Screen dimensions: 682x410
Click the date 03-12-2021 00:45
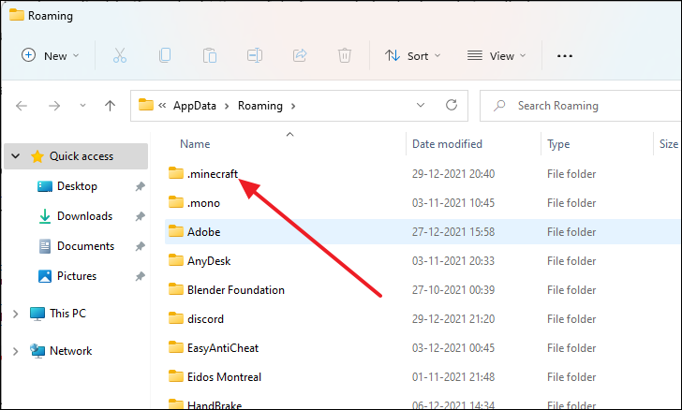[453, 348]
